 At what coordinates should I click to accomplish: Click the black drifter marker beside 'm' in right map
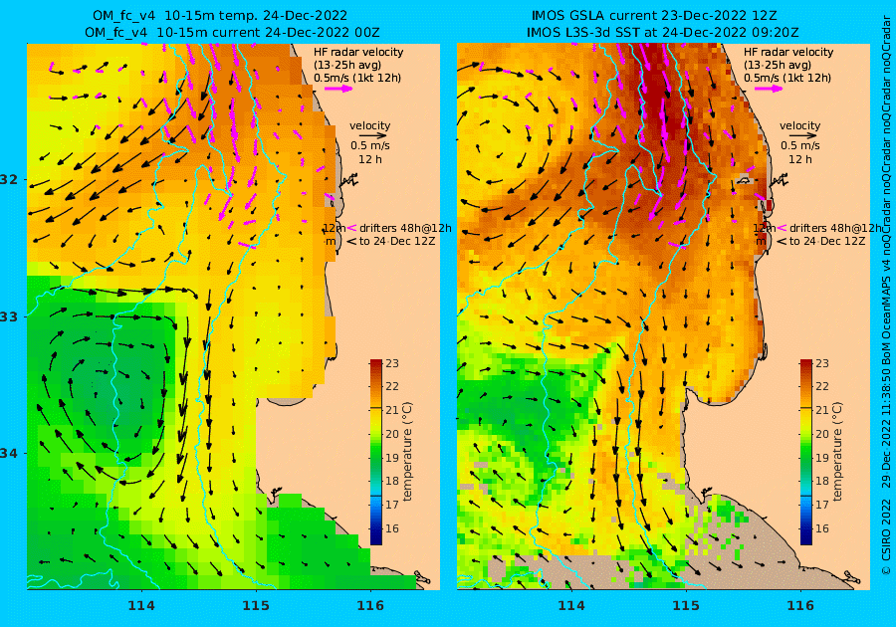click(x=782, y=242)
